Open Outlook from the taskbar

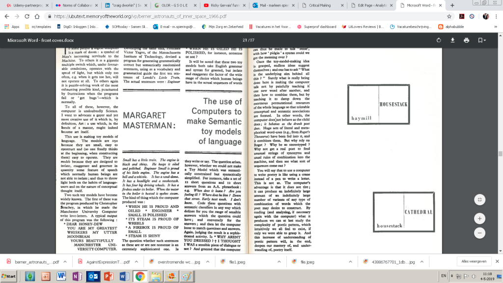click(x=93, y=276)
